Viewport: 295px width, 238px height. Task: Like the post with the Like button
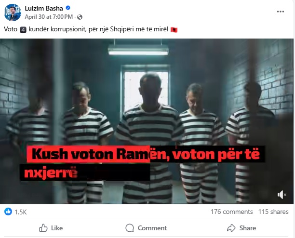pos(51,228)
